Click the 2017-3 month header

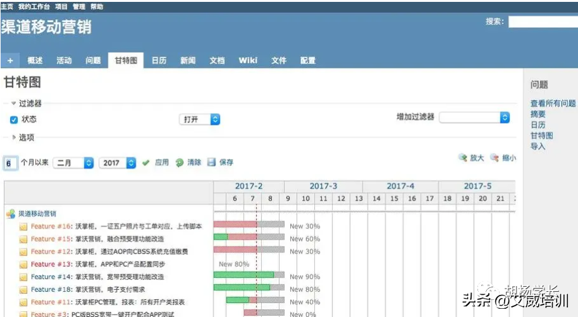point(323,186)
